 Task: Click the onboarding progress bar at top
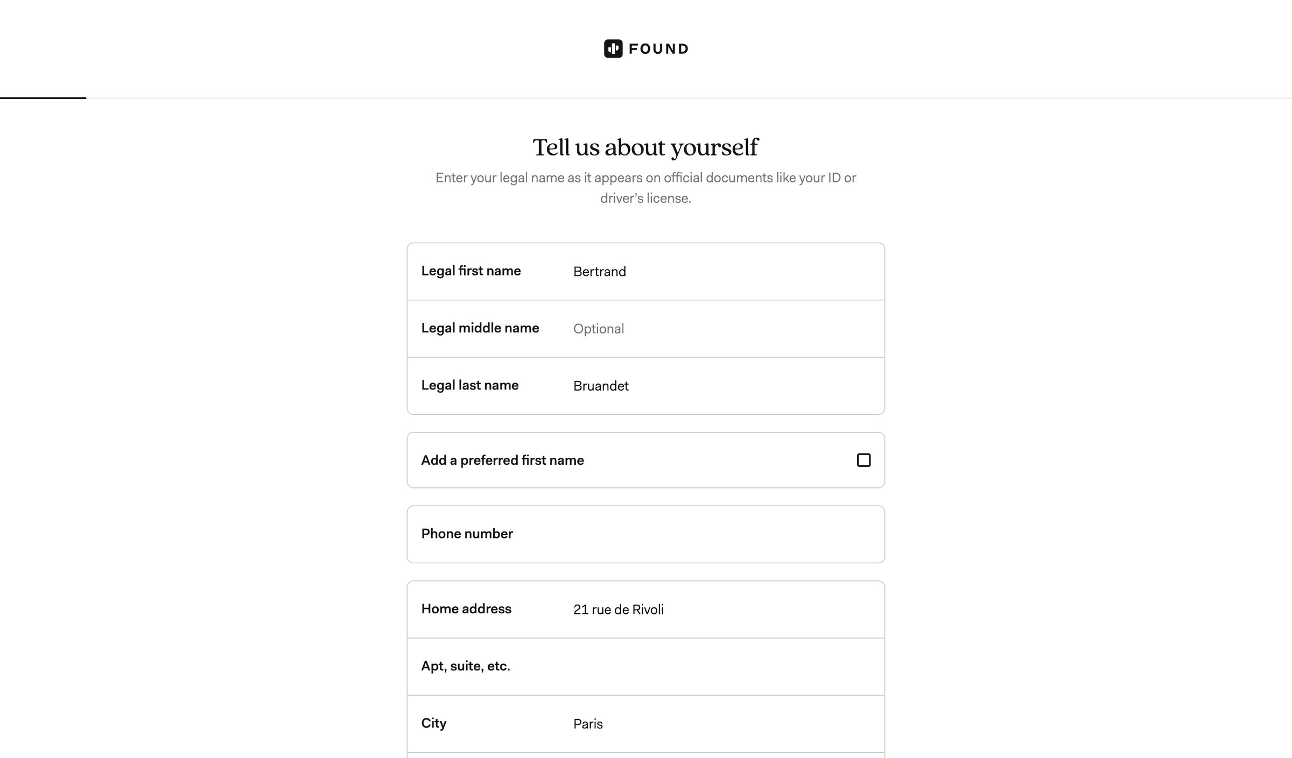[x=646, y=98]
